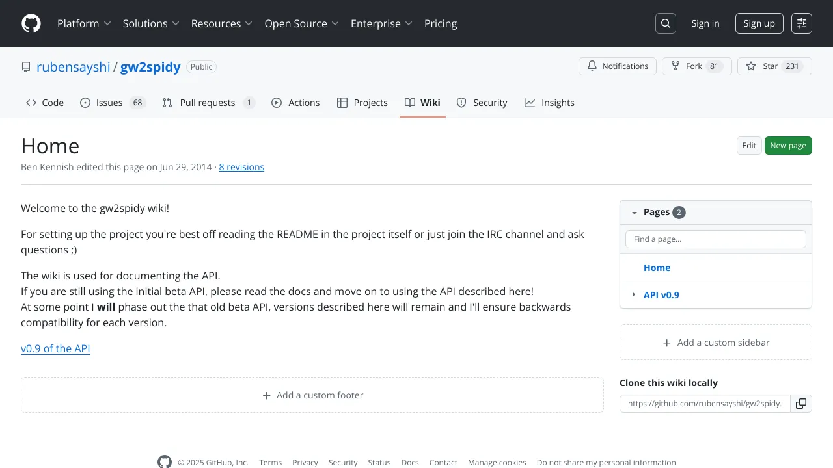
Task: Click the repository icon beside rubensayshi
Action: pyautogui.click(x=26, y=67)
